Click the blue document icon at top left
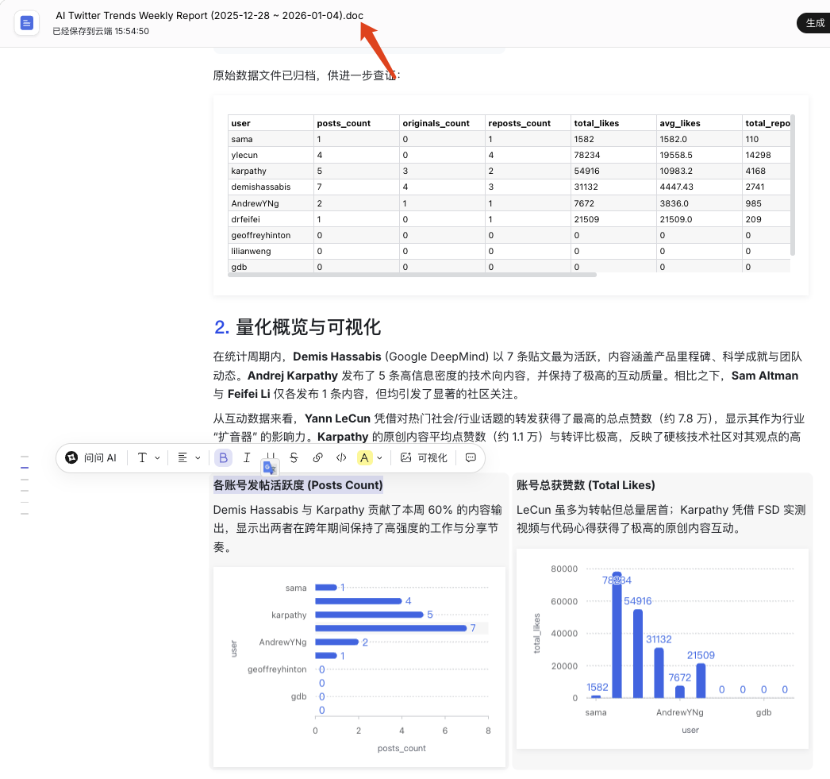830x779 pixels. [27, 23]
